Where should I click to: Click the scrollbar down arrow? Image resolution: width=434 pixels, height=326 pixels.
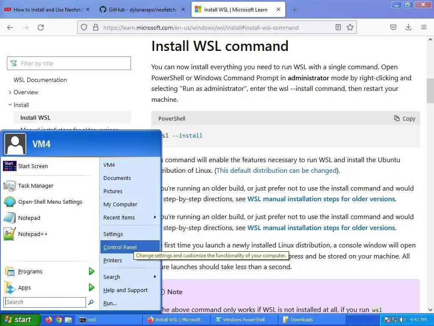[x=430, y=310]
